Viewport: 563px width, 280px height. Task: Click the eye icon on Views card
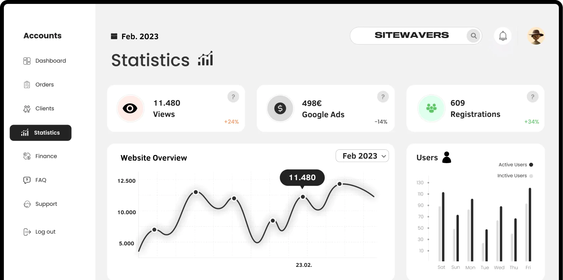130,109
